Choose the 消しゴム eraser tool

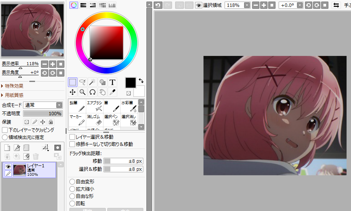point(95,120)
